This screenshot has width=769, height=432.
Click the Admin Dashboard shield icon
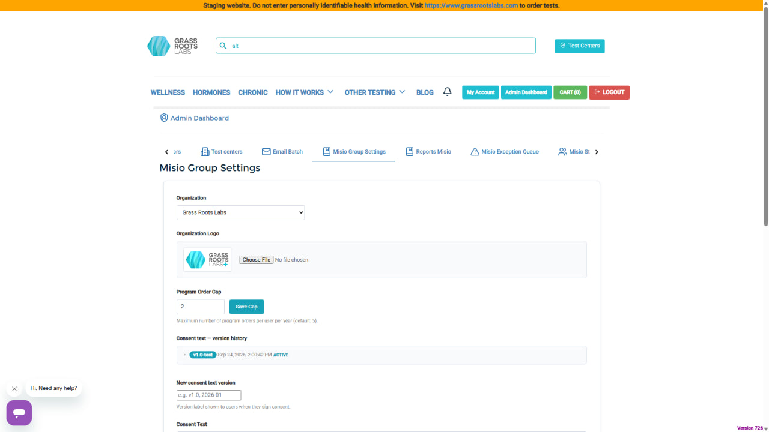164,118
